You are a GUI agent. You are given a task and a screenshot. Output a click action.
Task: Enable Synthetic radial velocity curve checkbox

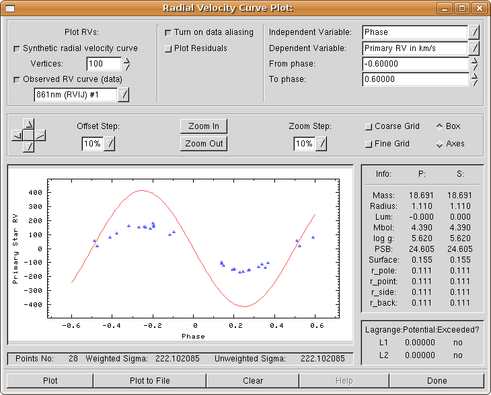pyautogui.click(x=17, y=49)
